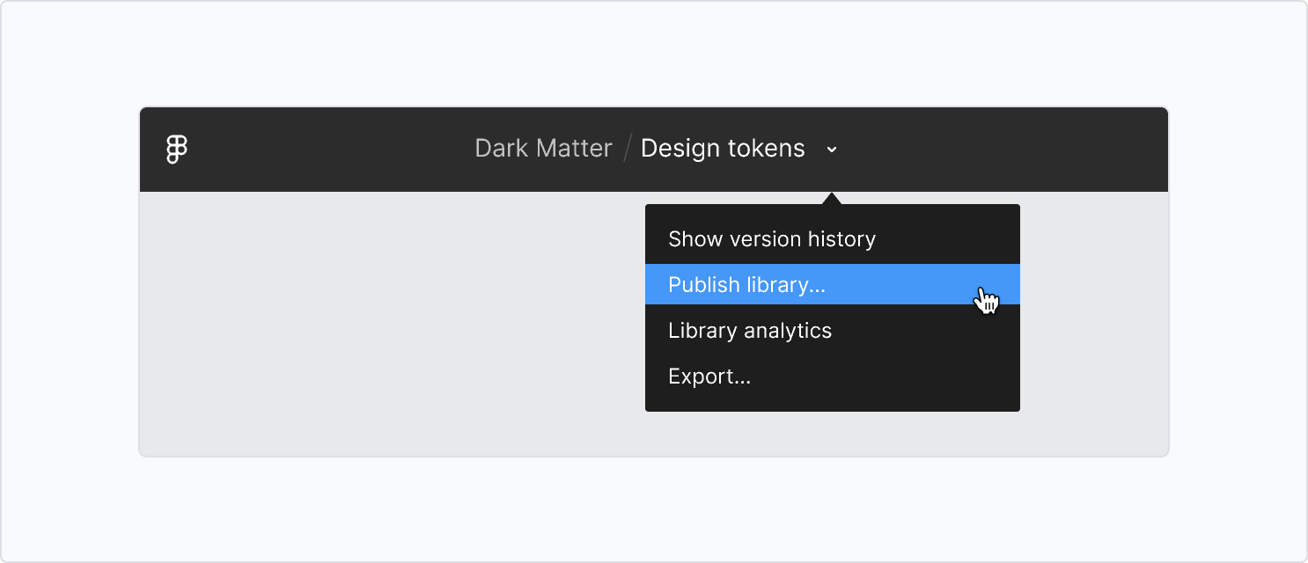The width and height of the screenshot is (1308, 563).
Task: Select Export from the dropdown menu
Action: (x=709, y=376)
